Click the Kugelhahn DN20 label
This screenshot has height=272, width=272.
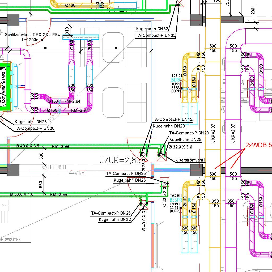click(x=169, y=126)
